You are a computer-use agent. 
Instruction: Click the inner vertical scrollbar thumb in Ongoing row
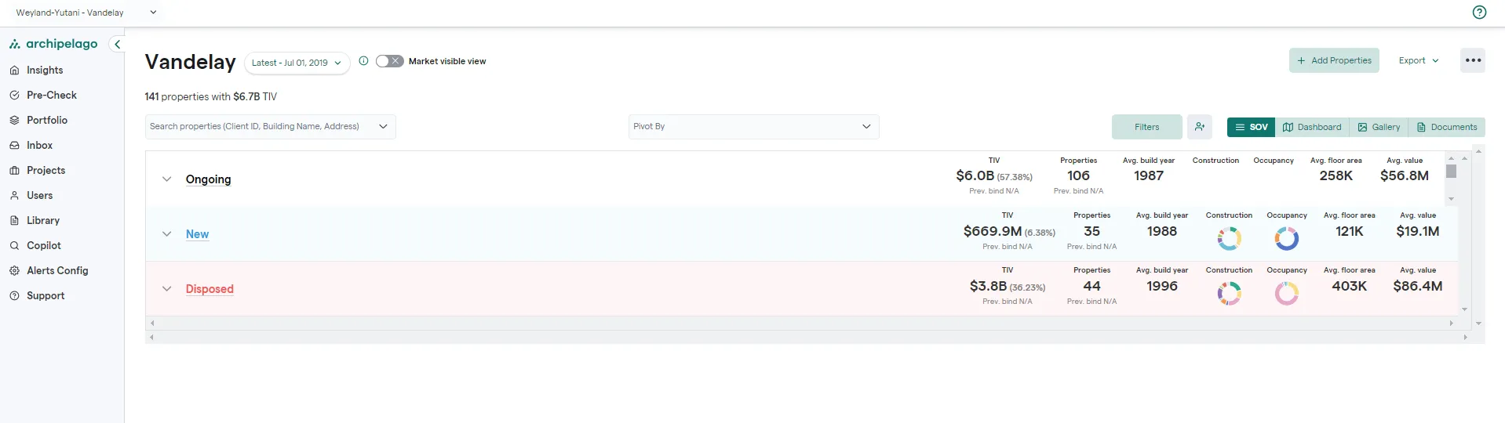[x=1451, y=172]
